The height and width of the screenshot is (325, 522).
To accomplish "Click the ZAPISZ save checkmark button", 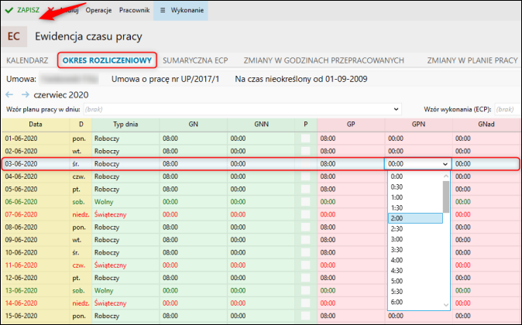I will [22, 10].
